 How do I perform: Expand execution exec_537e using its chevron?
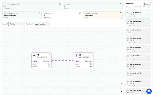point(149,82)
